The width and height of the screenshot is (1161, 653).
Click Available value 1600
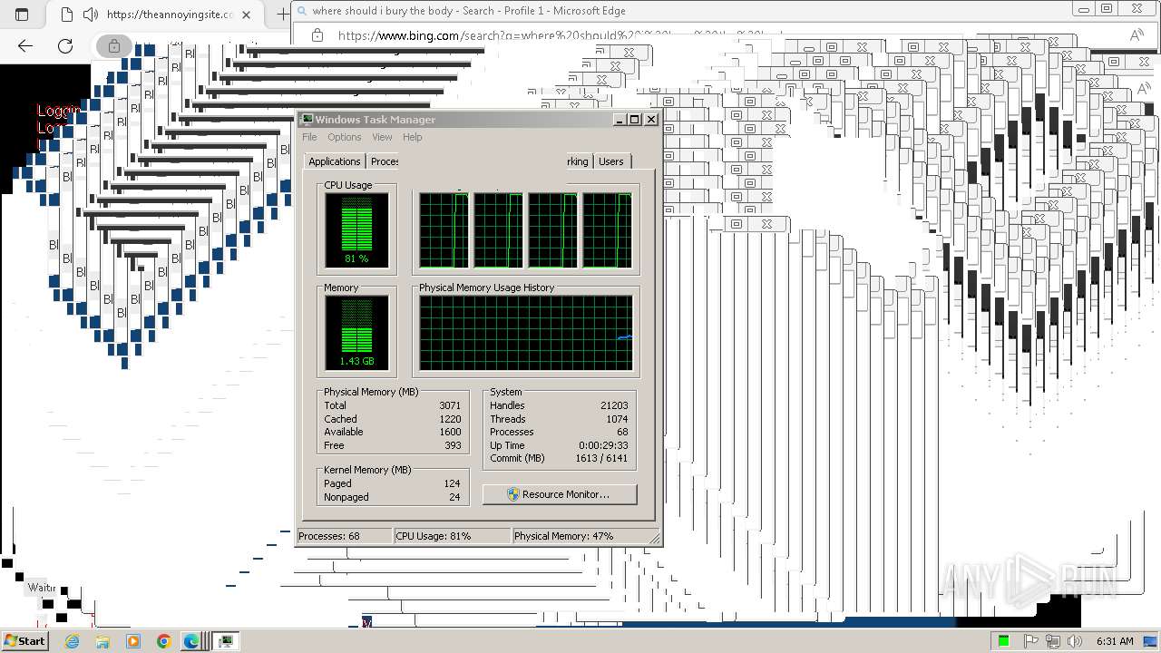(x=450, y=432)
